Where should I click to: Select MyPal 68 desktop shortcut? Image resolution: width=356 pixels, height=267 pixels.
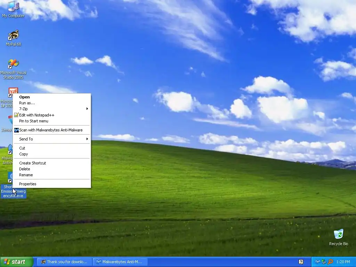point(14,38)
